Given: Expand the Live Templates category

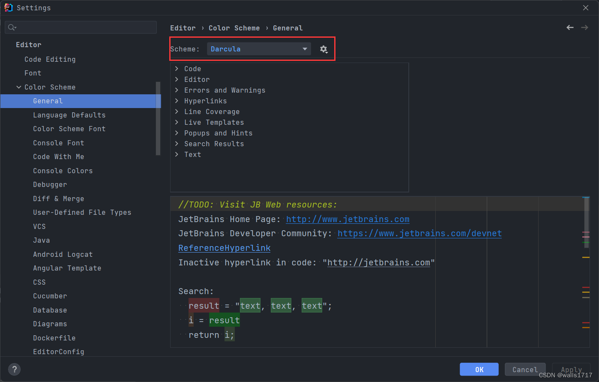Looking at the screenshot, I should coord(177,122).
